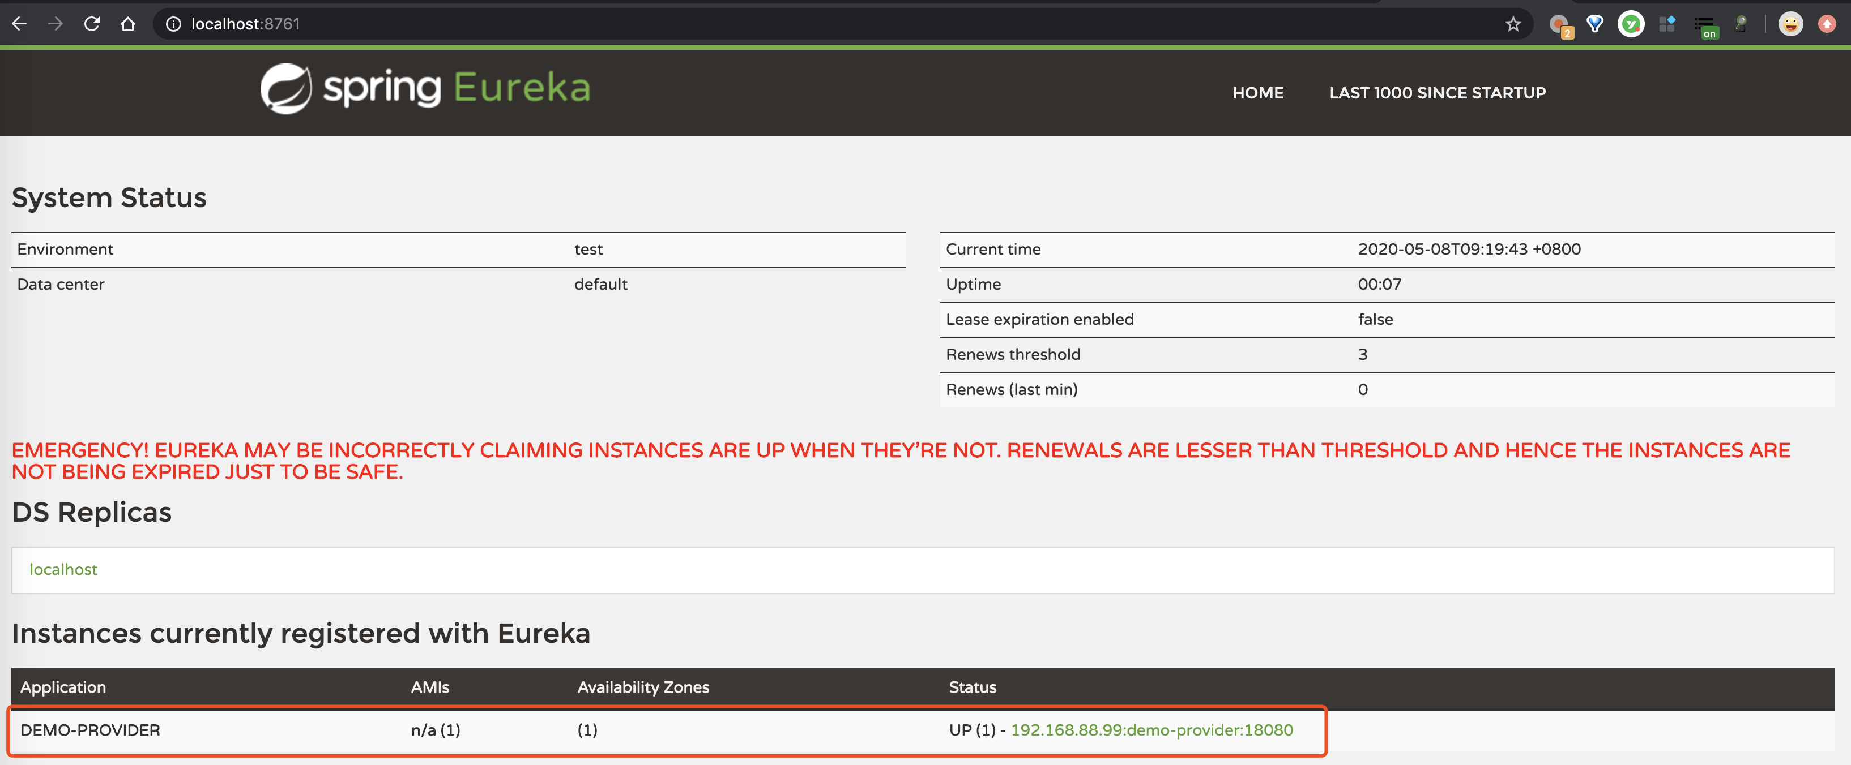Open the blue funnel extension
1851x765 pixels.
(1594, 24)
